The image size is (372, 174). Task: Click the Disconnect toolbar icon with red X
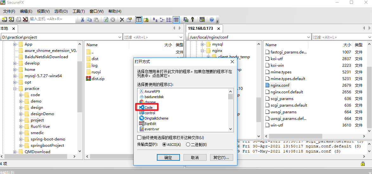(x=25, y=19)
